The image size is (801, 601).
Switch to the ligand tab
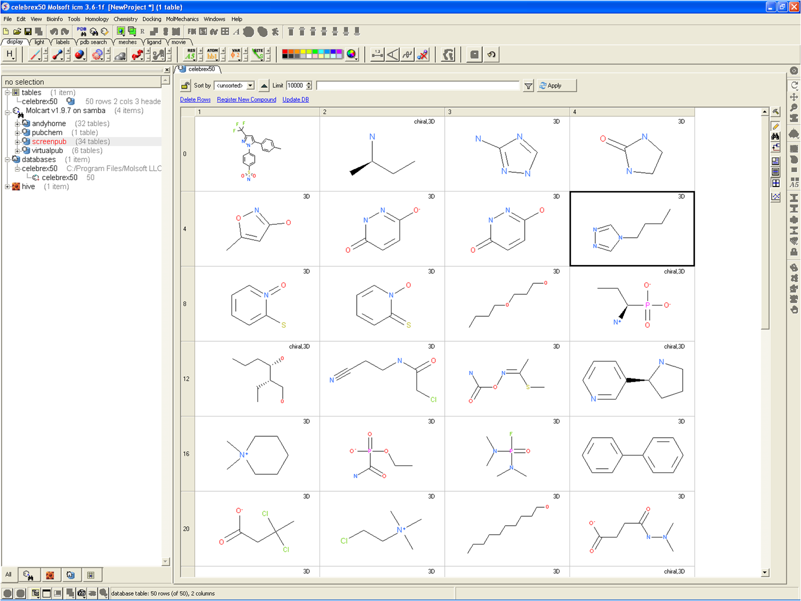pyautogui.click(x=154, y=42)
